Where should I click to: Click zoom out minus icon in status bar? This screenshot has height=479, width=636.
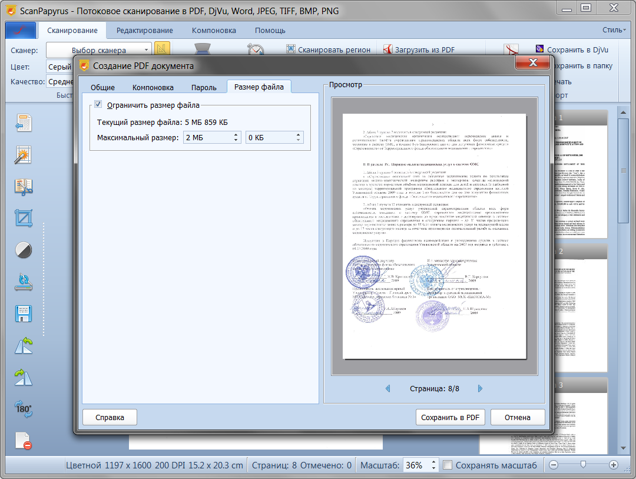[x=554, y=465]
